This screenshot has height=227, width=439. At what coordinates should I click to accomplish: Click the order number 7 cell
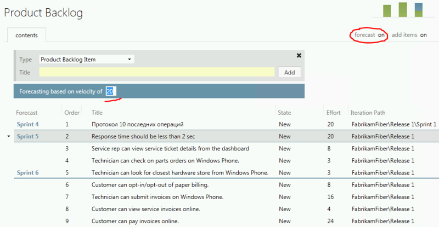coord(67,197)
